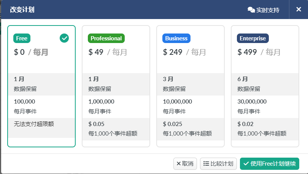Select the Free plan badge
308x174 pixels.
pyautogui.click(x=22, y=38)
